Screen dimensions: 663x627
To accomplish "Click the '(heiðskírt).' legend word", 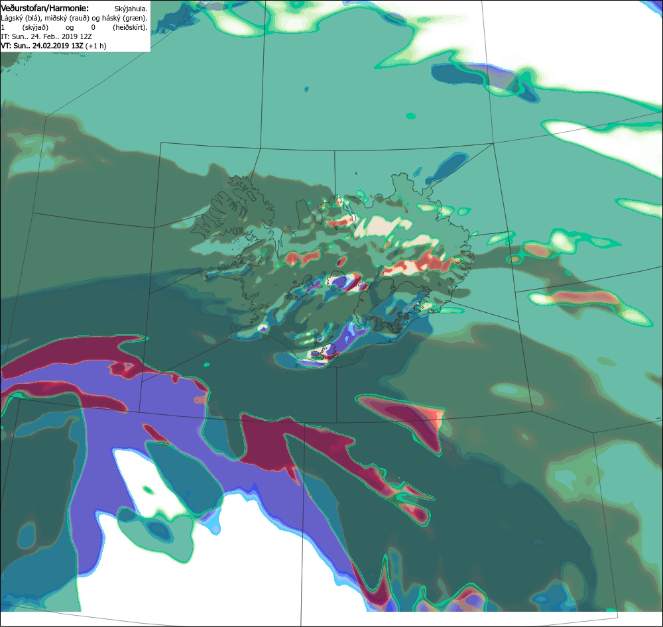I will click(130, 27).
